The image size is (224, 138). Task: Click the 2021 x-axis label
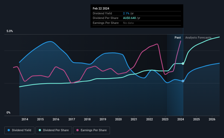click(134, 119)
